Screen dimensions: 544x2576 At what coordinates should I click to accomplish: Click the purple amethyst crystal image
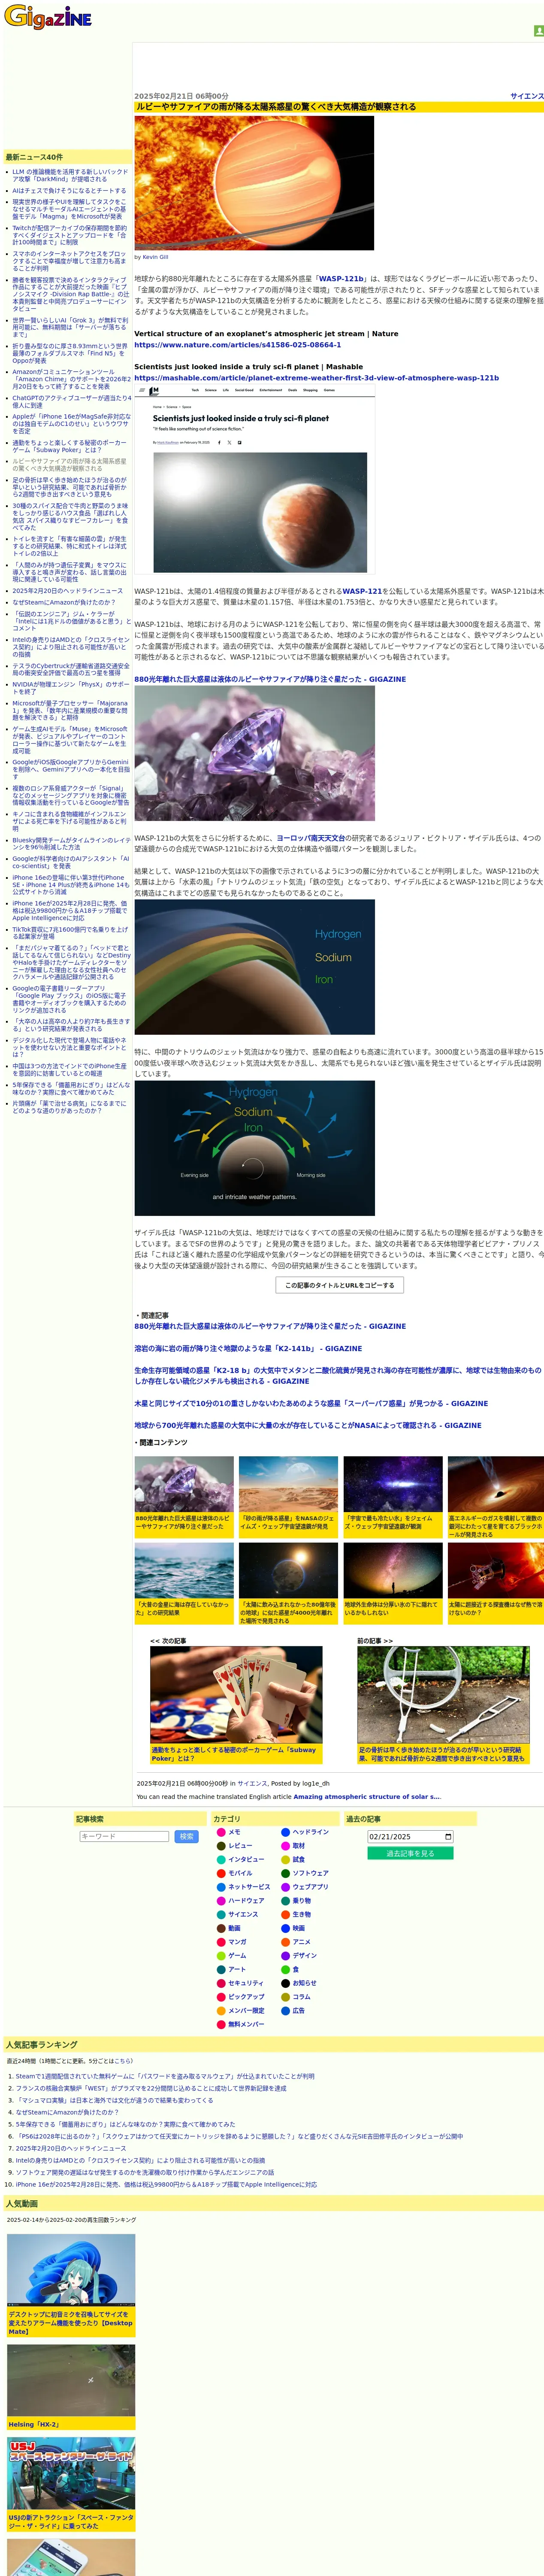click(x=254, y=754)
